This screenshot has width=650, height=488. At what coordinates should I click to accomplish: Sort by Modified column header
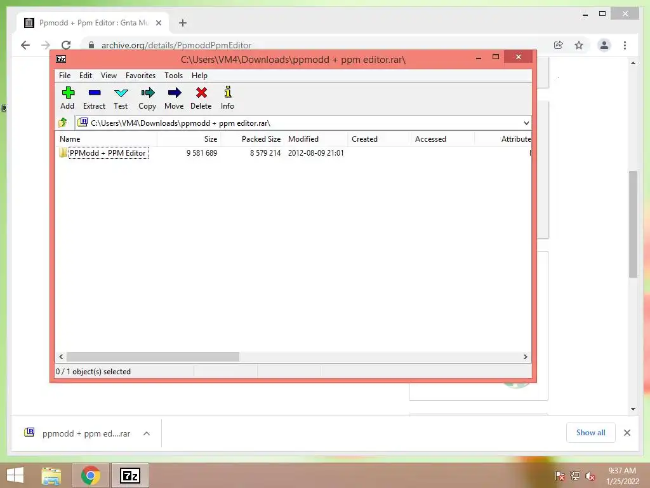[x=316, y=139]
